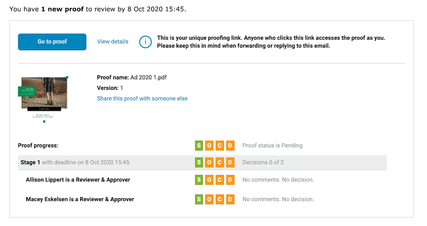The image size is (427, 226).
Task: Click the circled information icon
Action: (x=145, y=42)
